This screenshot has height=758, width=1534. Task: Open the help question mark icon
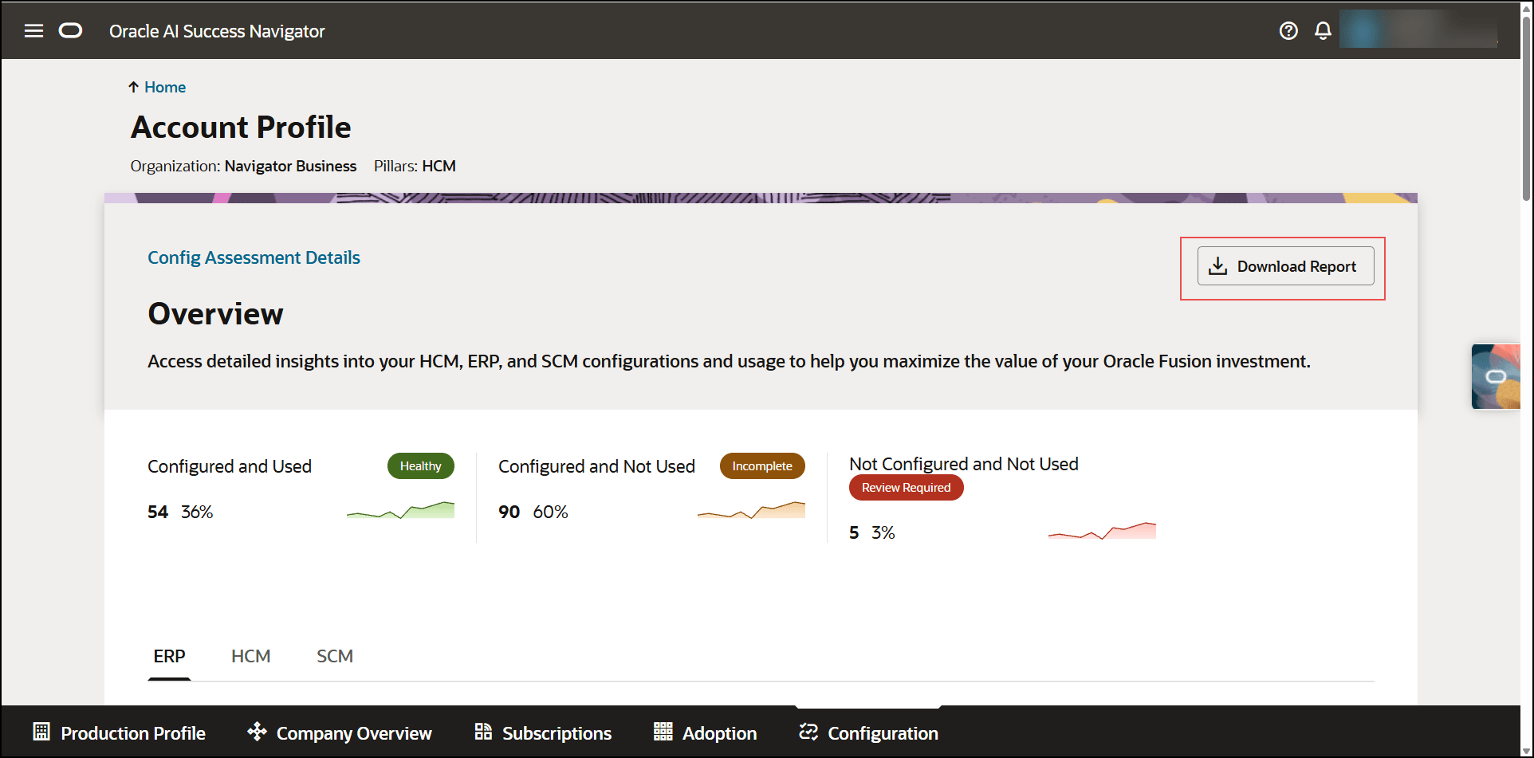(x=1288, y=31)
